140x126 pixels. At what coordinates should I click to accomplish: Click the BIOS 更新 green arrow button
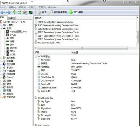[76, 12]
